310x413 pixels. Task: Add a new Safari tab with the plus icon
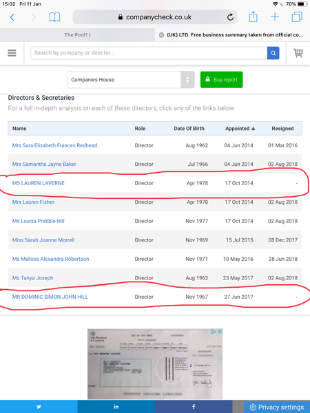275,17
